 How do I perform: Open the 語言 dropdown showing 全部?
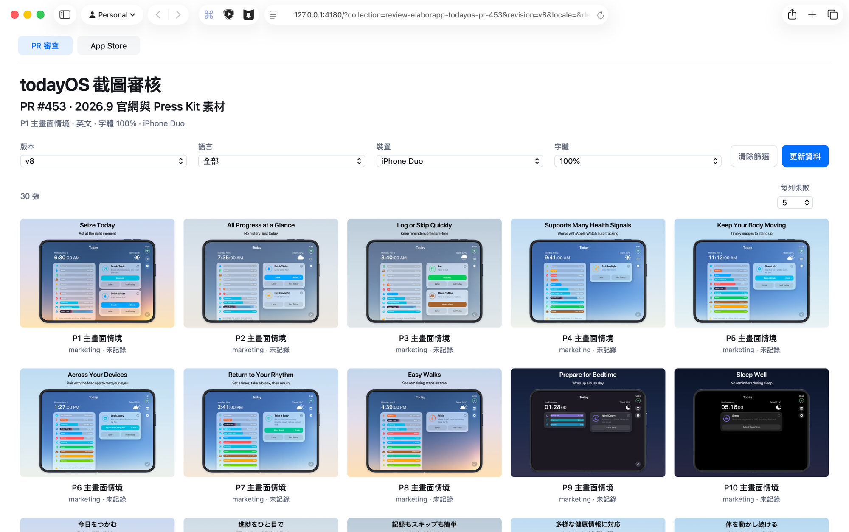pos(281,161)
